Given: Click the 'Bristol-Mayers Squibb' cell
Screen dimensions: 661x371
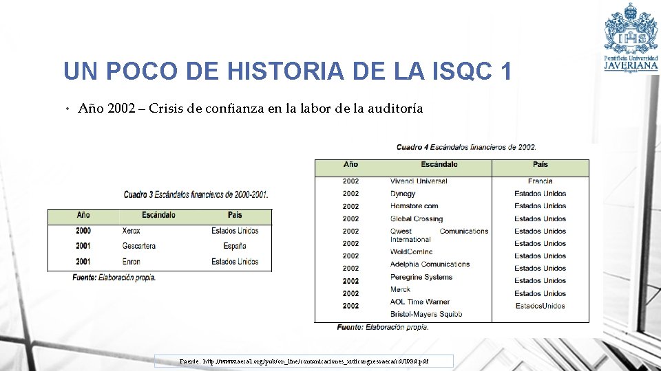Looking at the screenshot, I should pos(426,314).
